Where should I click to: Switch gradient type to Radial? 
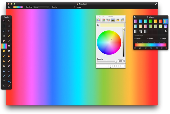tap(148, 39)
